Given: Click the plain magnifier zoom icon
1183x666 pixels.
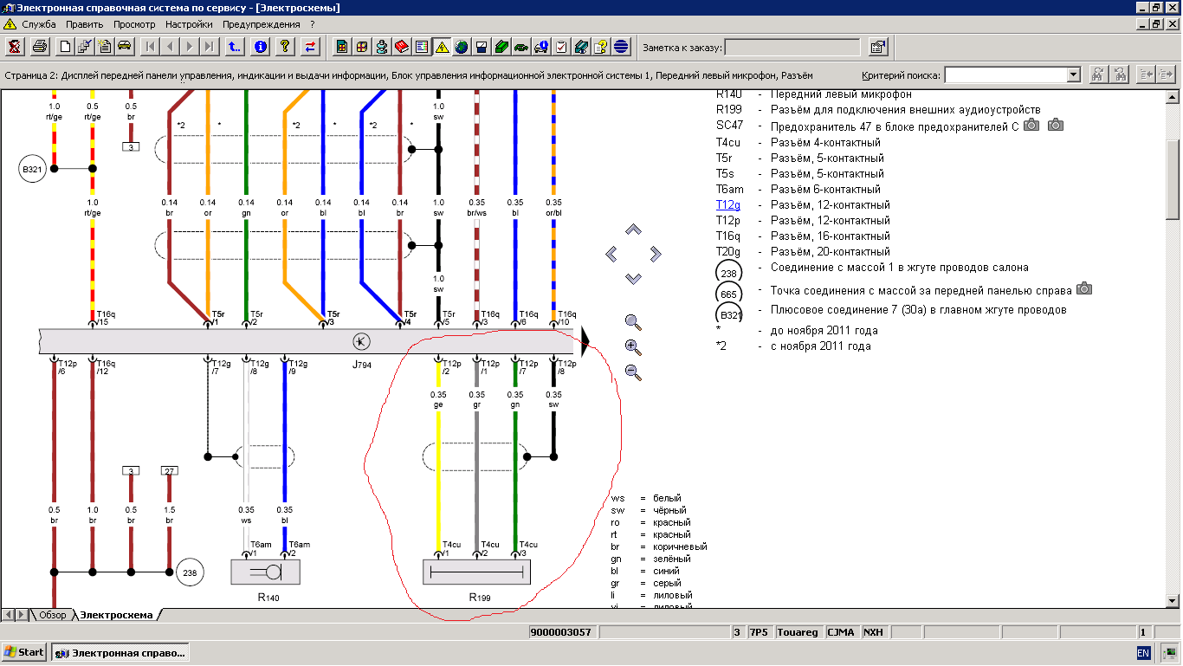Looking at the screenshot, I should coord(633,323).
